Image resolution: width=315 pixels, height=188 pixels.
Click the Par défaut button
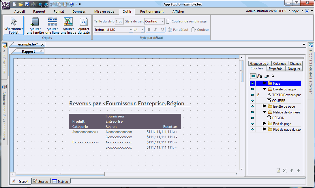pyautogui.click(x=178, y=30)
